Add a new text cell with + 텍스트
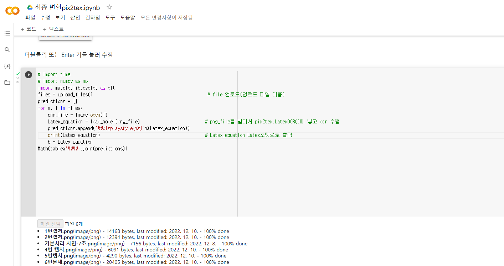The image size is (504, 266). tap(53, 29)
